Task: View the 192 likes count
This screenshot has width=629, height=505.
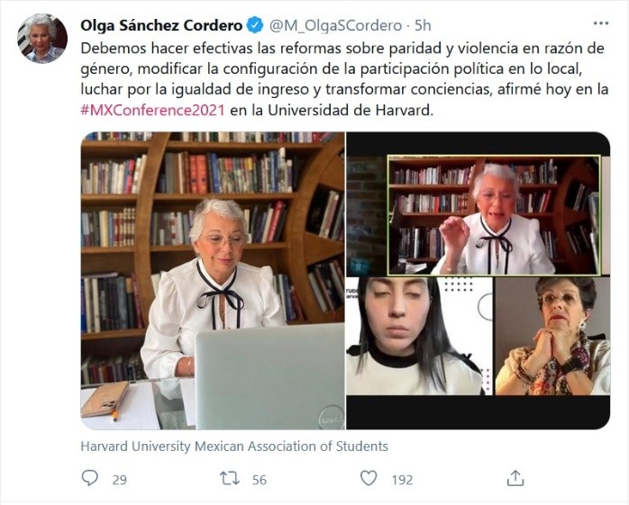Action: 402,480
